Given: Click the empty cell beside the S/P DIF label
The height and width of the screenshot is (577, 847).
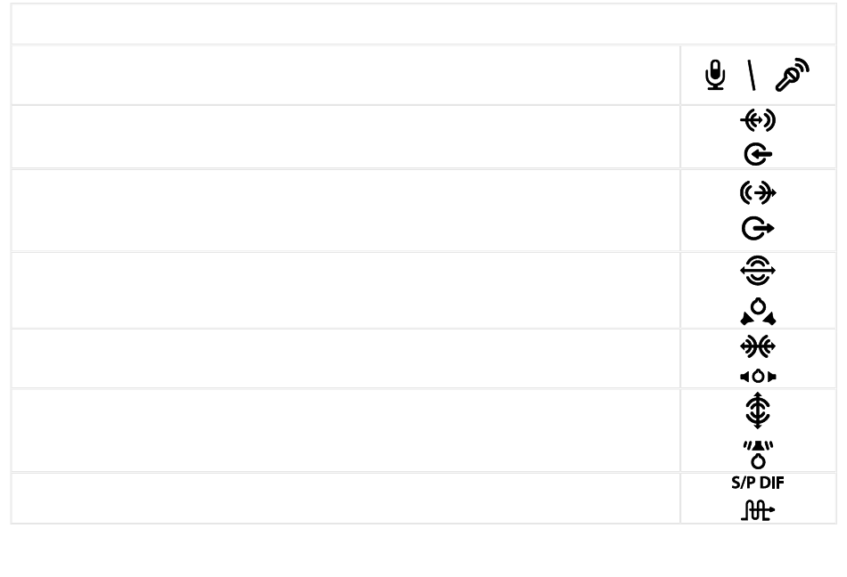Looking at the screenshot, I should coord(346,499).
